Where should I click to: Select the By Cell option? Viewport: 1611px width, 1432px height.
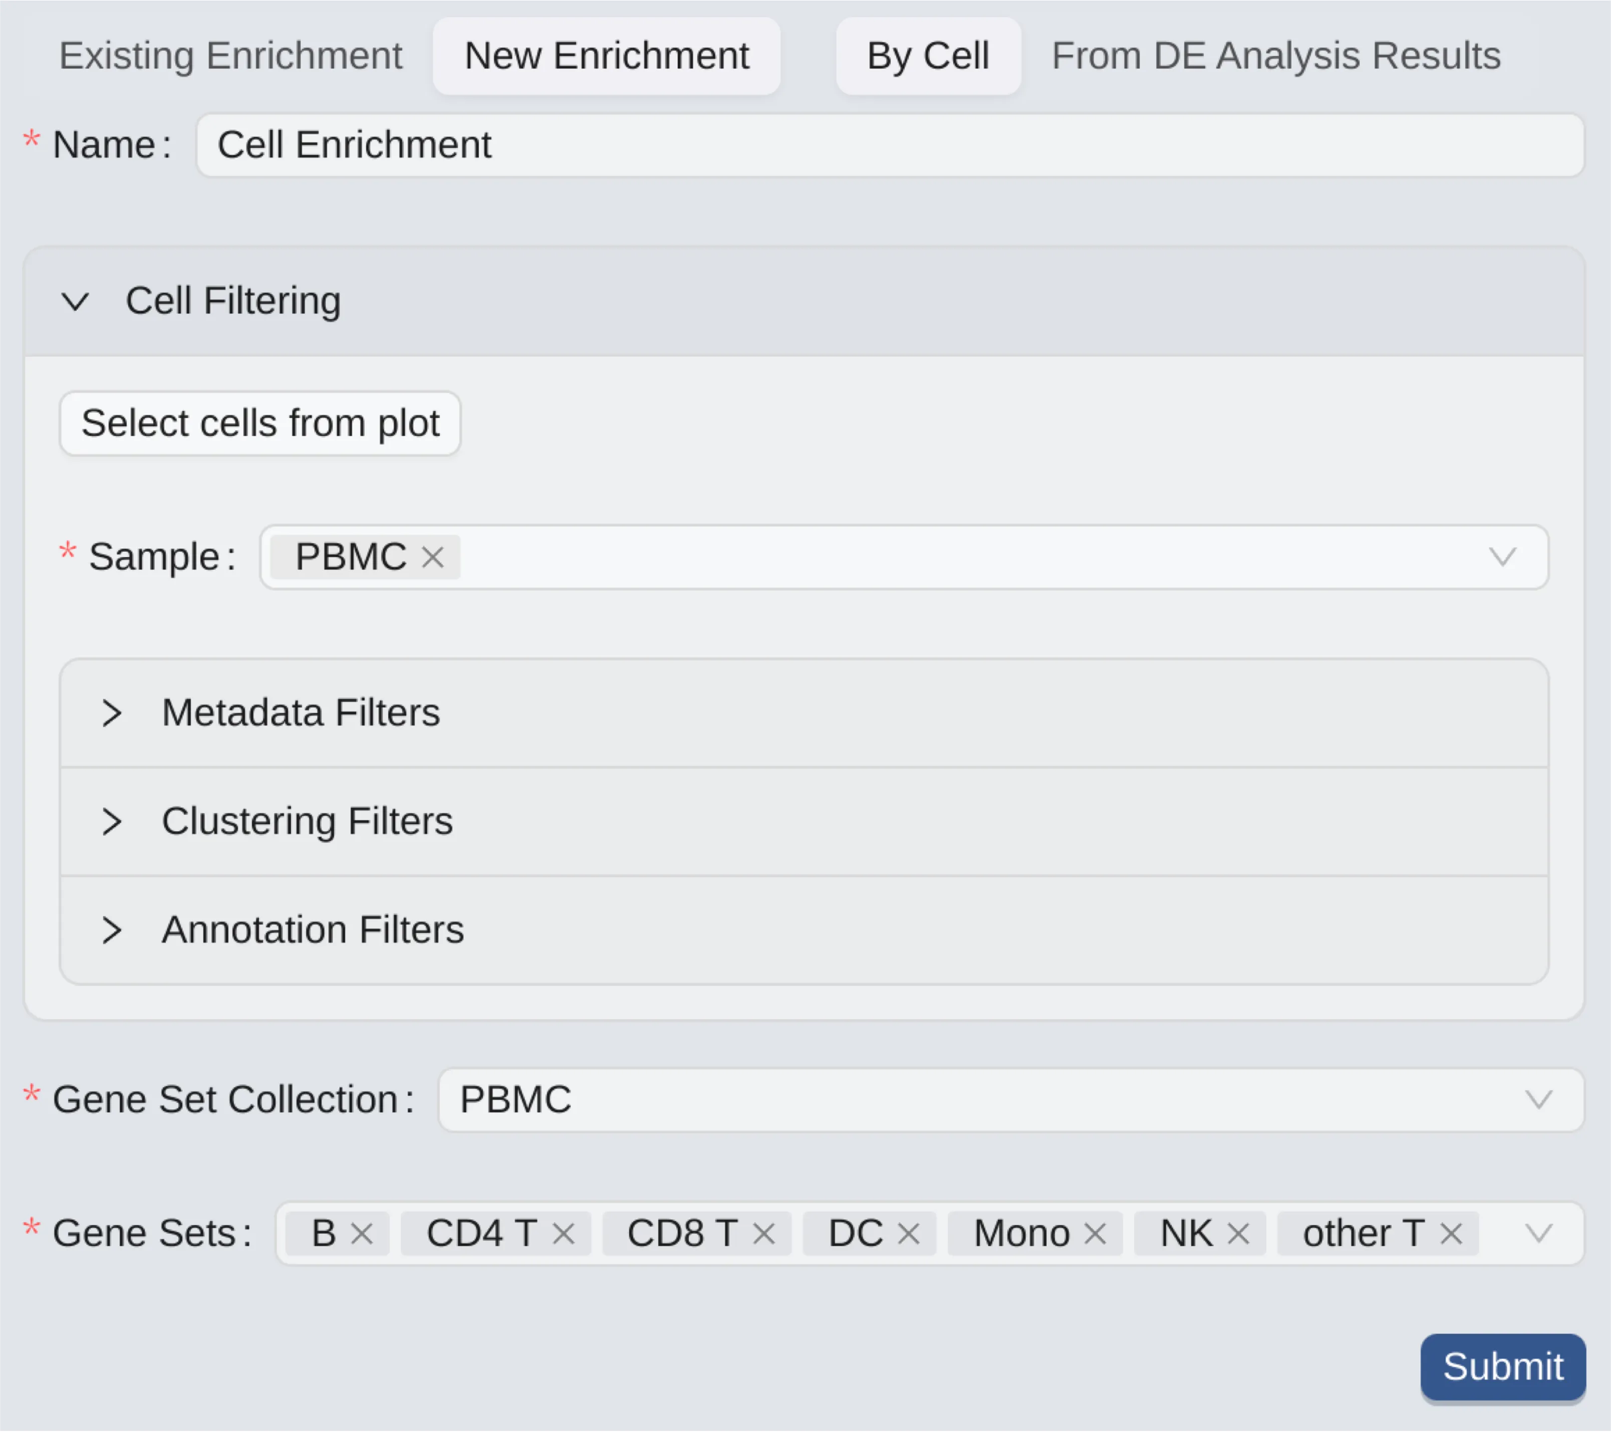point(928,55)
